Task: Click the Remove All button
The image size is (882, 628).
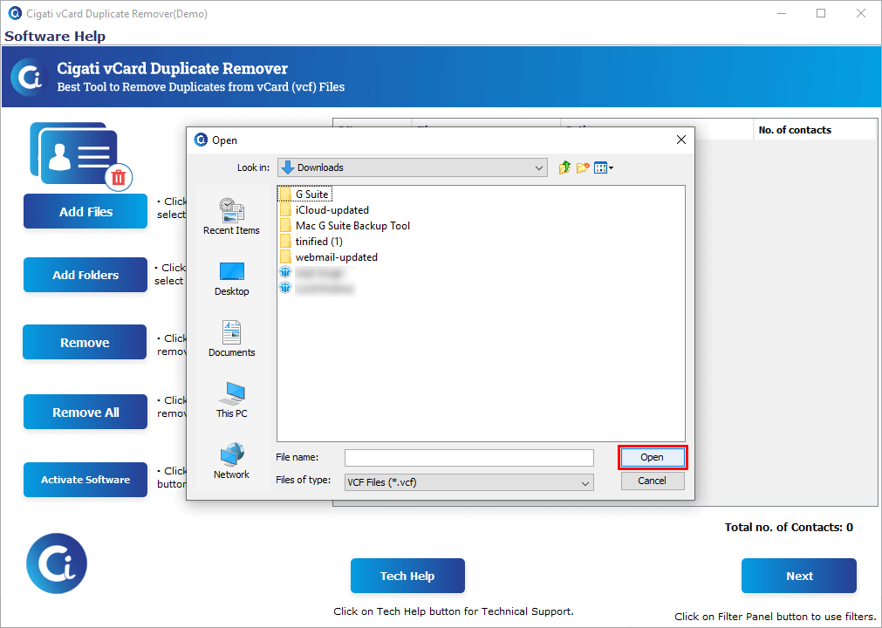Action: point(85,412)
